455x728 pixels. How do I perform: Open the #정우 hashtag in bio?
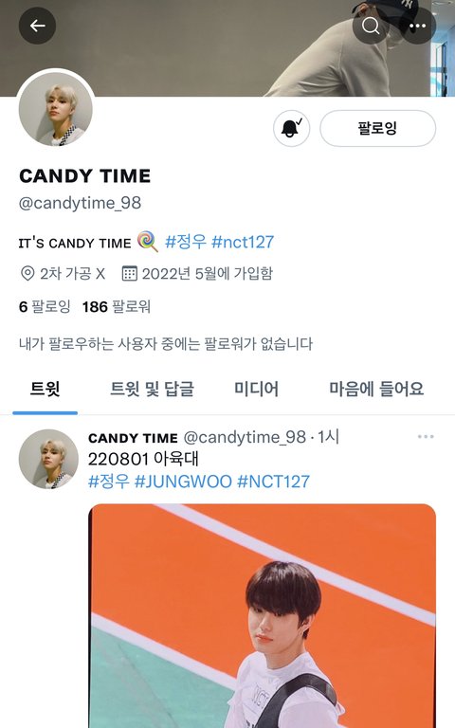coord(185,242)
